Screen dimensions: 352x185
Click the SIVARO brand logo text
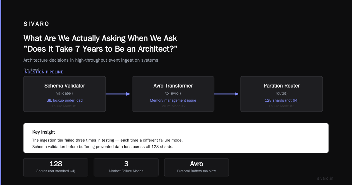point(36,24)
